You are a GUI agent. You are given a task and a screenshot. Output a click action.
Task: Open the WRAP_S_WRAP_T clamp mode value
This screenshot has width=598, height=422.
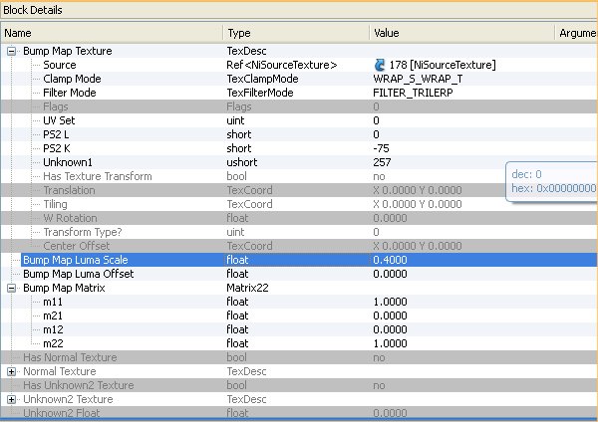click(x=416, y=79)
